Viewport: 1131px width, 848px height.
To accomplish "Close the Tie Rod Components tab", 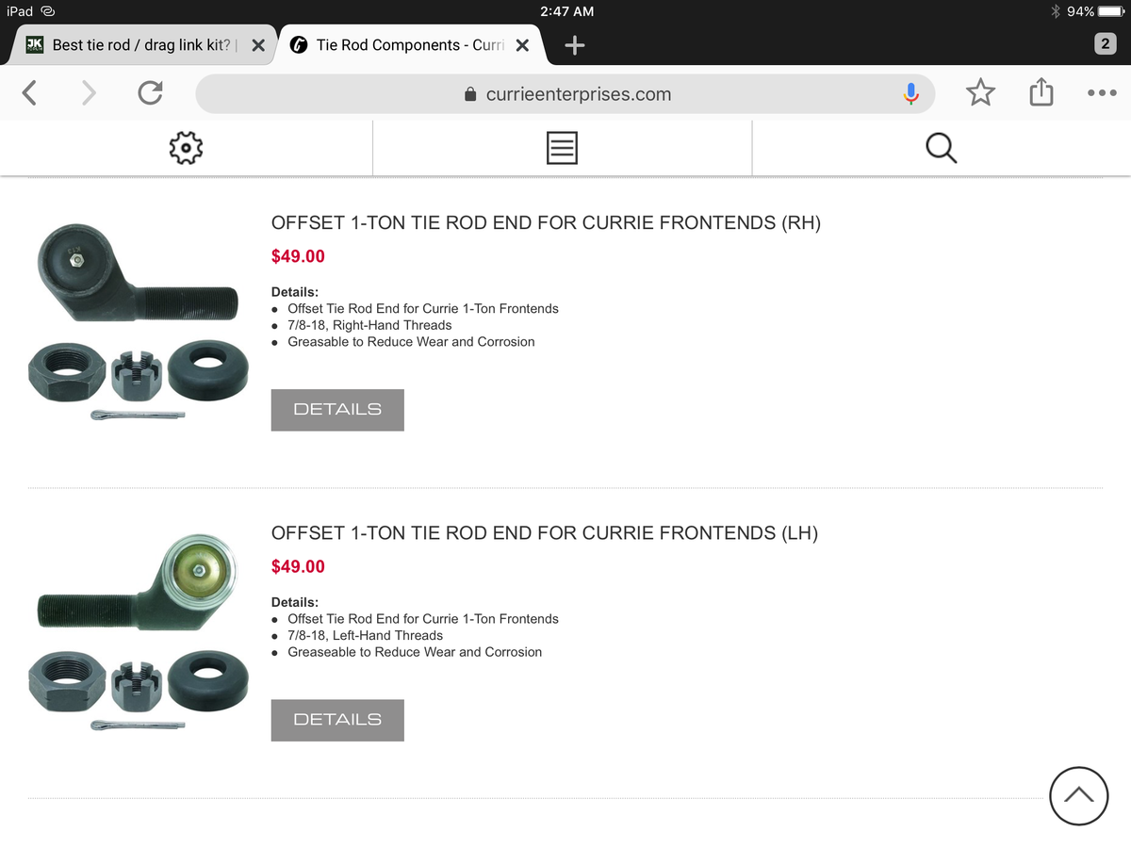I will pyautogui.click(x=523, y=45).
